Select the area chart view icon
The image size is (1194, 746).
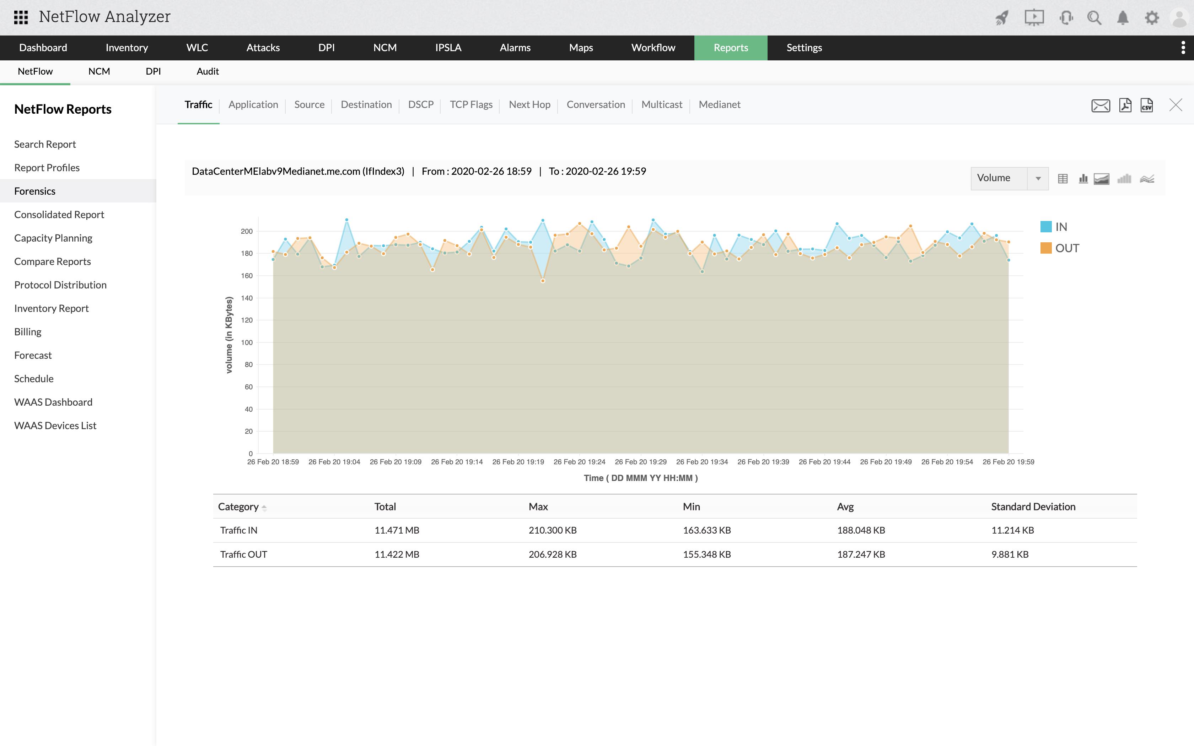[x=1104, y=179]
